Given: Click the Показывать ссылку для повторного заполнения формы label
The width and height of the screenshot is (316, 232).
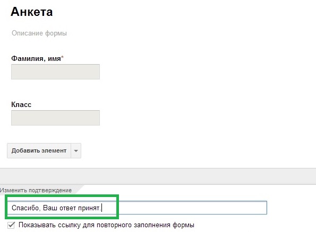Looking at the screenshot, I should click(106, 225).
